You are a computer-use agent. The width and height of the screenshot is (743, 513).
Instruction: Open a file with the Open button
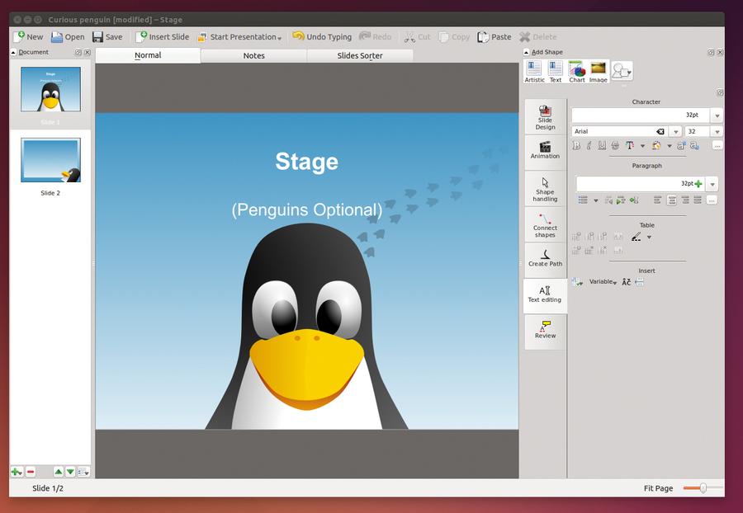click(x=68, y=37)
